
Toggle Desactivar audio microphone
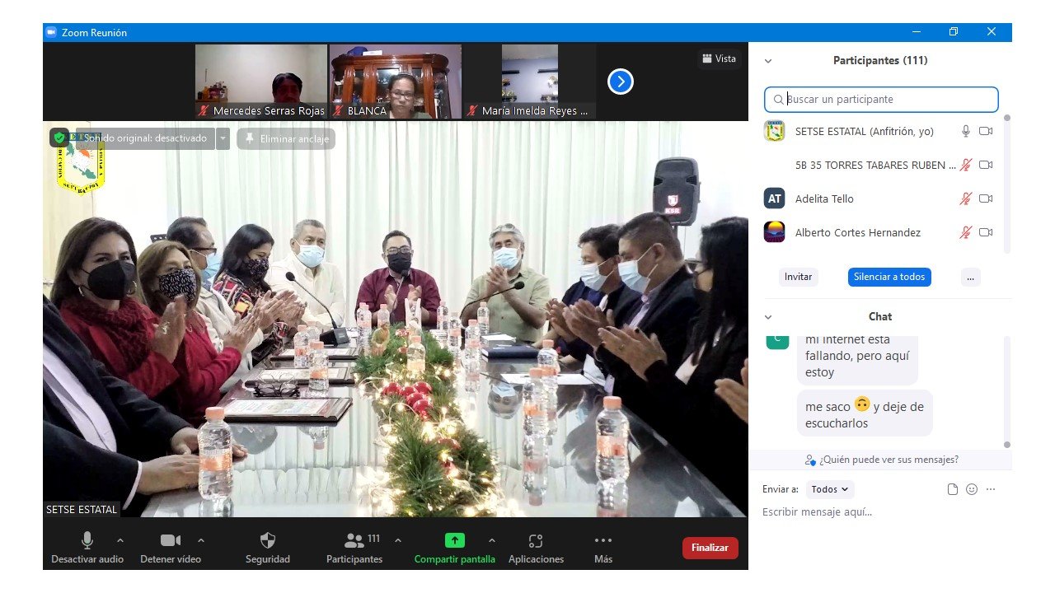[87, 541]
